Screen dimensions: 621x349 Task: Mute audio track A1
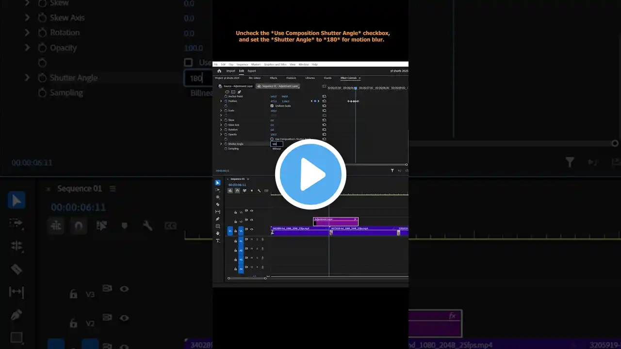[251, 239]
